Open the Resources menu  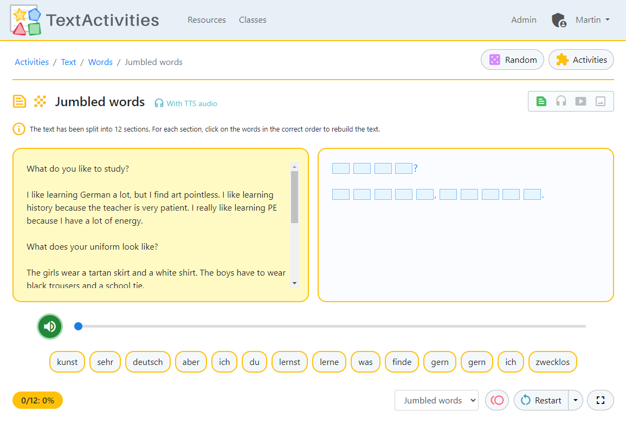(x=206, y=20)
